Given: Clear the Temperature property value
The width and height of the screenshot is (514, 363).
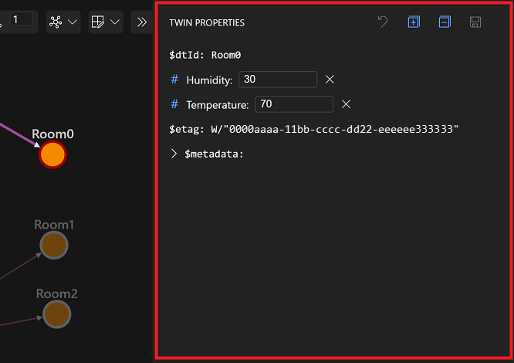Looking at the screenshot, I should 347,104.
